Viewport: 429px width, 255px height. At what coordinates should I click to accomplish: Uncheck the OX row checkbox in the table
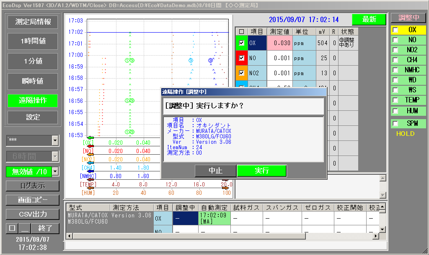(x=241, y=43)
